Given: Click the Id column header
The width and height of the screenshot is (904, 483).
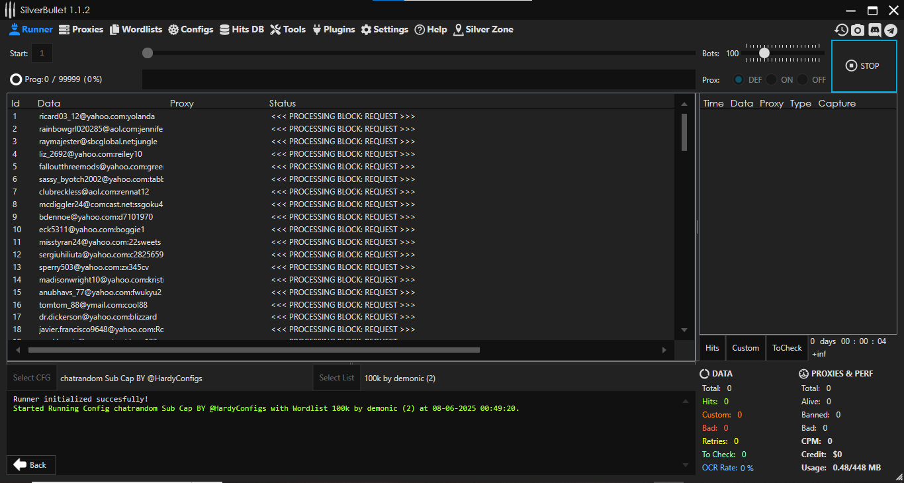Looking at the screenshot, I should click(x=16, y=103).
